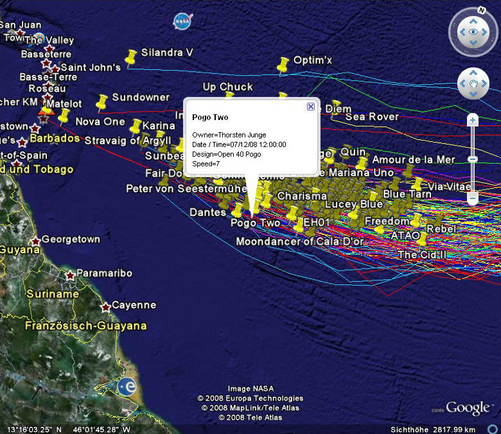Pan the map right with the hand joystick arrow
Screen dimensions: 501x434
pos(484,84)
